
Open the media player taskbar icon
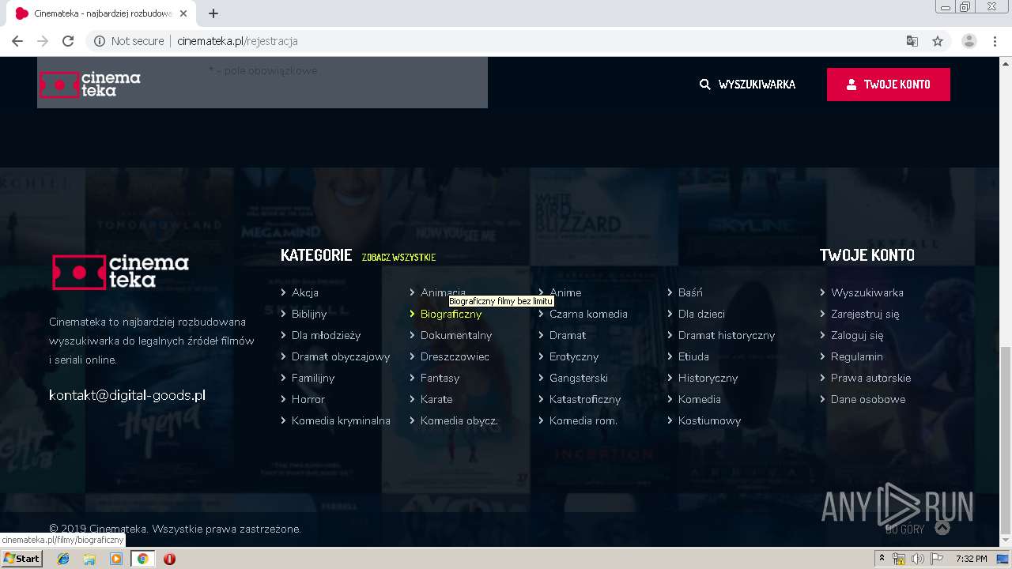[116, 559]
